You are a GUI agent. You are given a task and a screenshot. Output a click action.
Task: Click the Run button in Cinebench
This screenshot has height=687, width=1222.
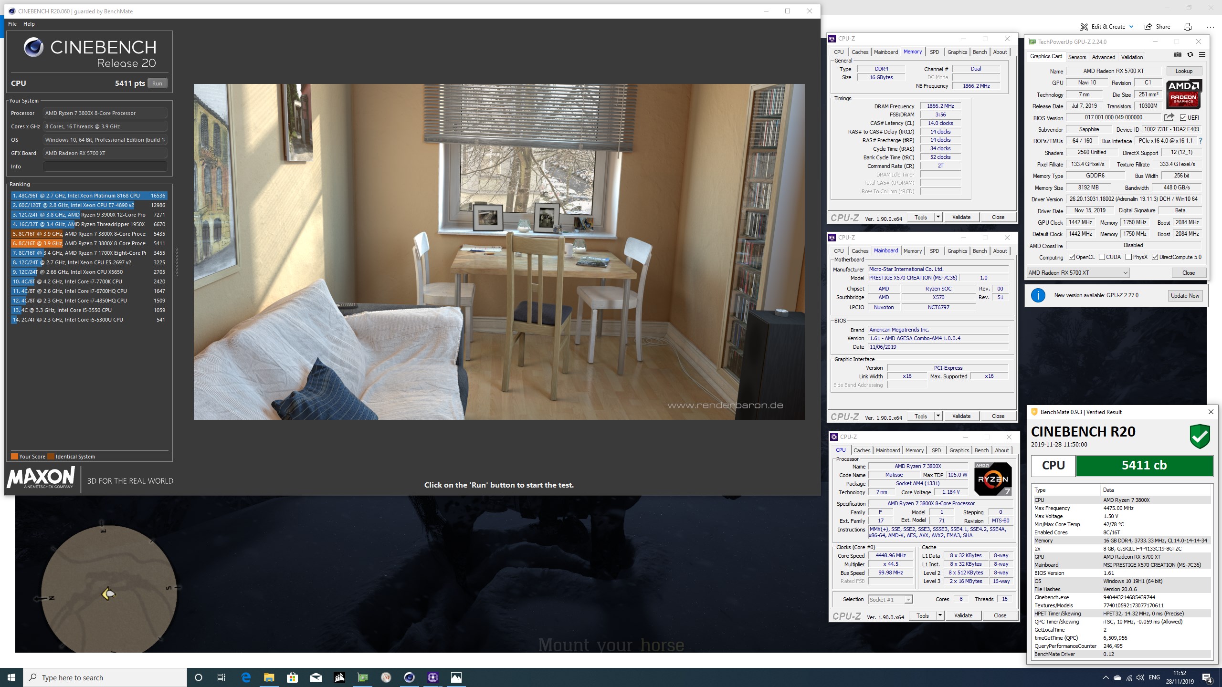(x=157, y=83)
